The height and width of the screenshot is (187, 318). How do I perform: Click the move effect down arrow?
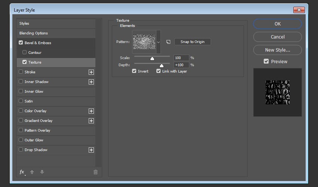pos(42,172)
